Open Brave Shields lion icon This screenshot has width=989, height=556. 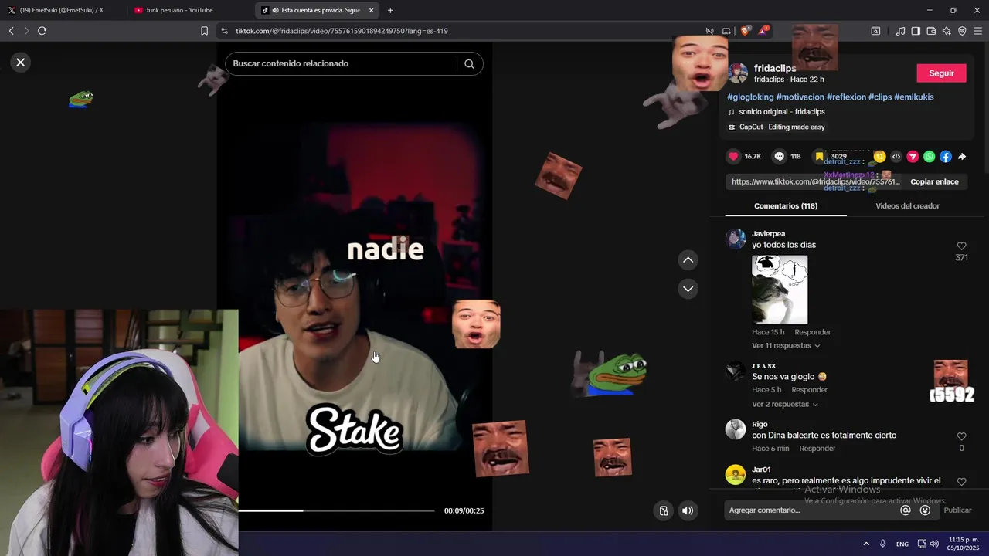745,31
